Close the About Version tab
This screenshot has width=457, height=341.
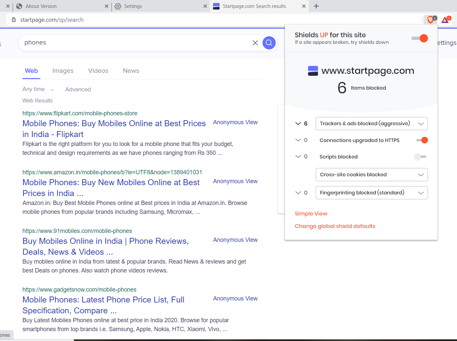pos(106,6)
